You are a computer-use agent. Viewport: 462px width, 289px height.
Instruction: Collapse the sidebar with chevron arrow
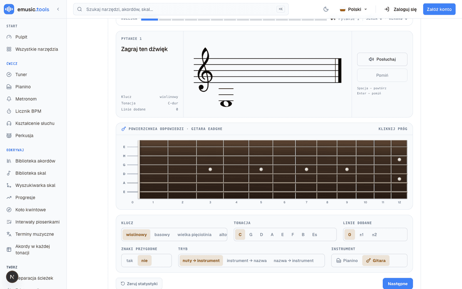pos(58,9)
